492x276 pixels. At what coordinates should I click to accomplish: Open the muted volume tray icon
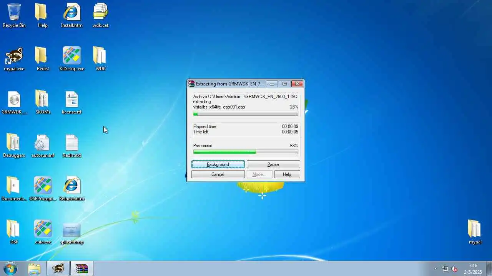tap(454, 269)
